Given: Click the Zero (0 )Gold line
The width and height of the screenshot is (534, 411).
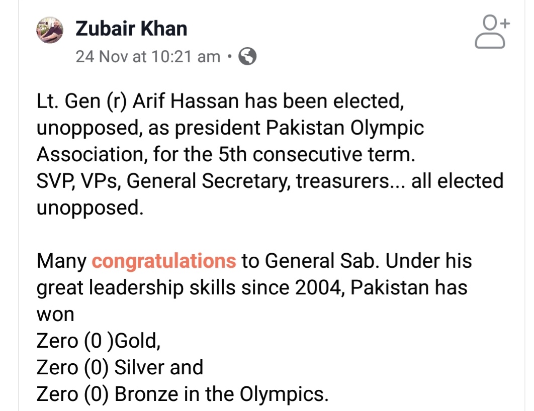Looking at the screenshot, I should pos(99,341).
